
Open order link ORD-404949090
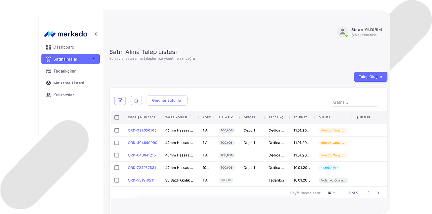point(142,143)
